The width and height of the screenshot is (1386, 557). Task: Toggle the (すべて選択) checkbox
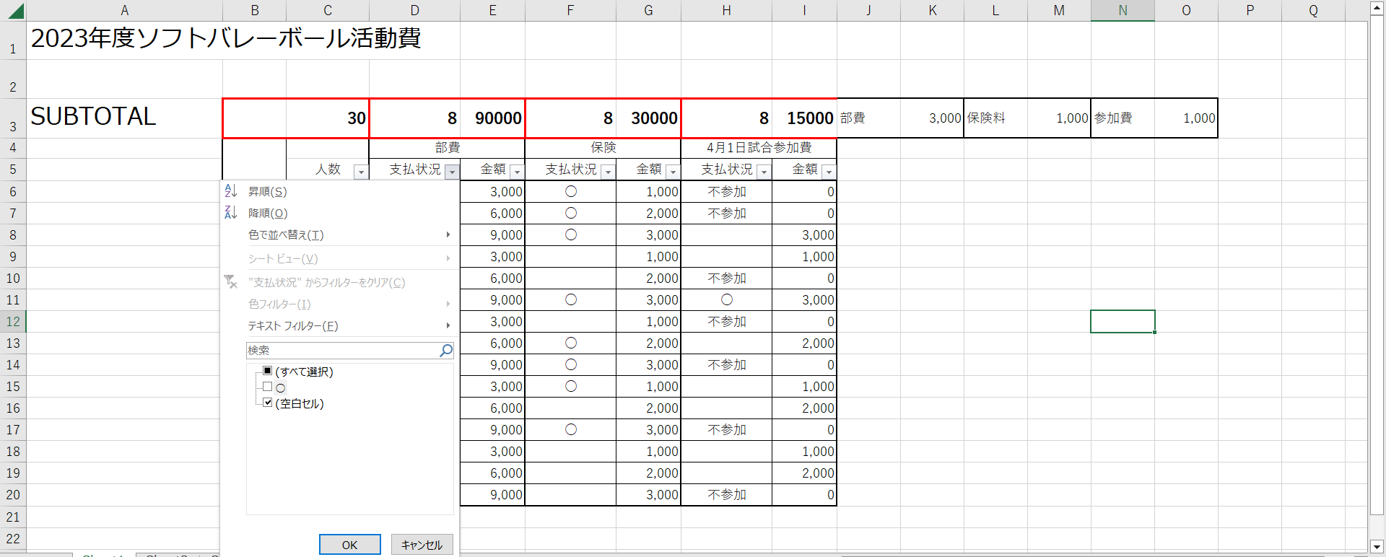268,371
